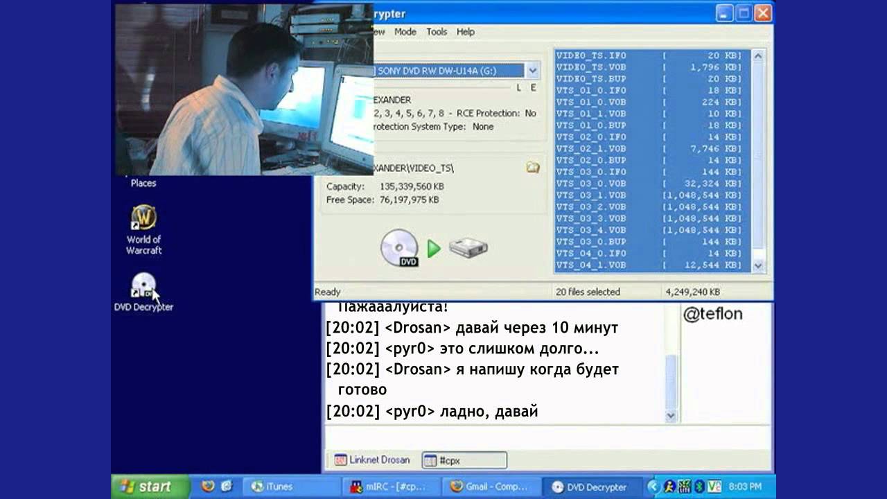887x499 pixels.
Task: Open Firefox from the quick launch bar
Action: (x=207, y=486)
